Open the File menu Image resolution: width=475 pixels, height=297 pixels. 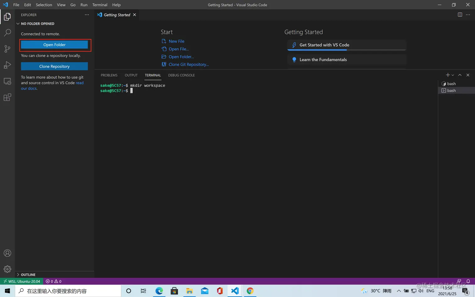(16, 5)
